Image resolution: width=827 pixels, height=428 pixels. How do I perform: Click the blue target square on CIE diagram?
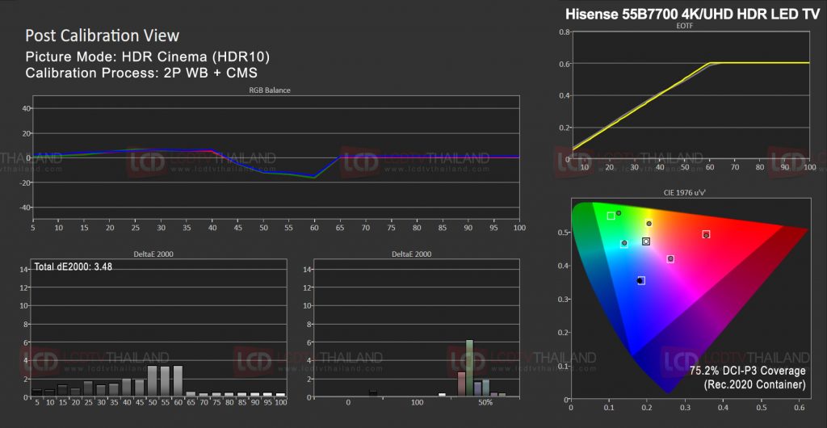click(641, 280)
